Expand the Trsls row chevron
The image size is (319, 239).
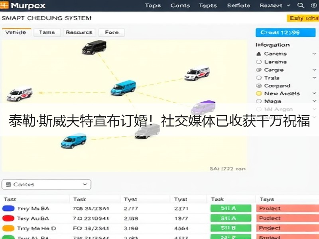[314, 78]
